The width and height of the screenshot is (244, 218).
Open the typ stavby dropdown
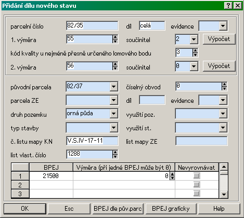[113, 128]
